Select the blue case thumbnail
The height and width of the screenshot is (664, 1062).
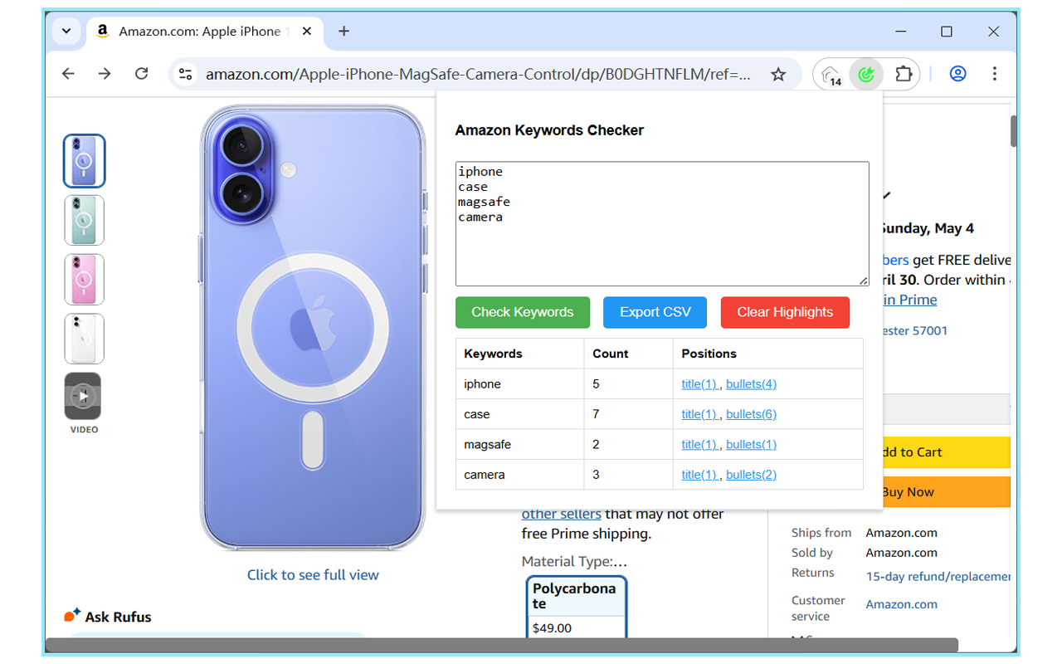[x=85, y=161]
